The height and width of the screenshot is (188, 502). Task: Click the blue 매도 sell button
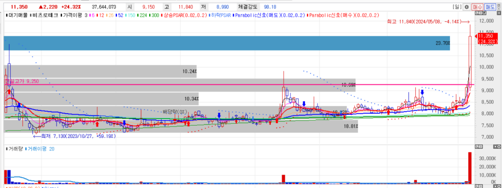pos(490,7)
